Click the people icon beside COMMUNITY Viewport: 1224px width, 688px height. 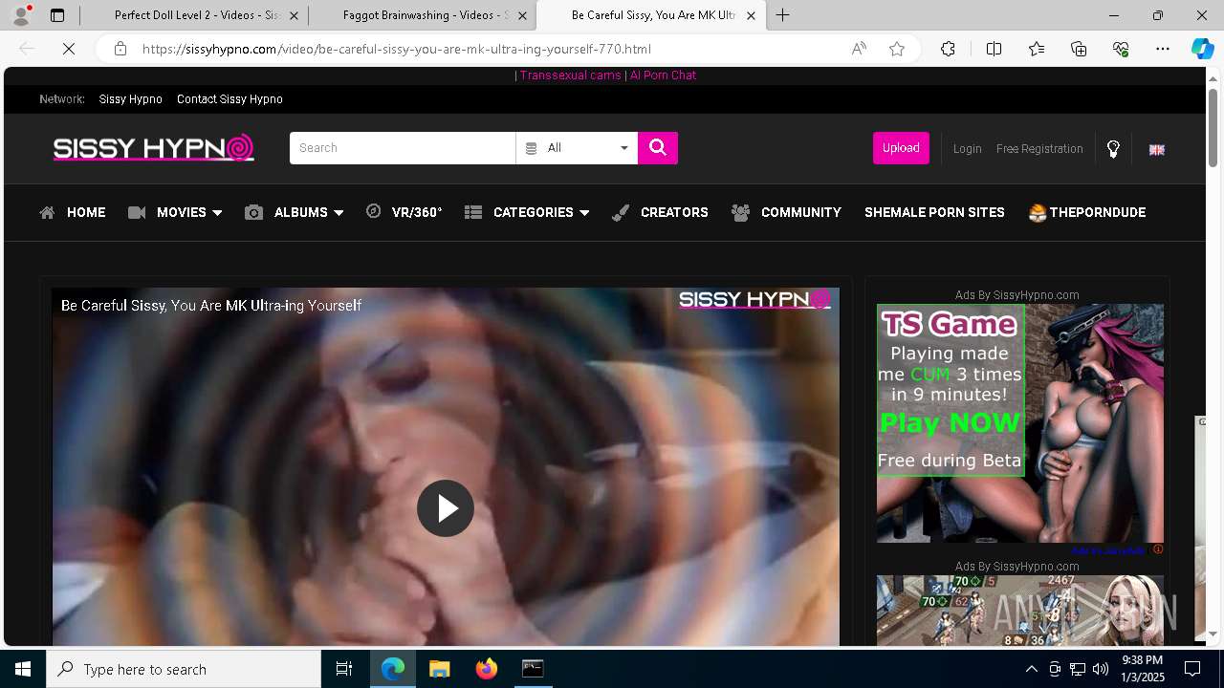click(x=740, y=212)
